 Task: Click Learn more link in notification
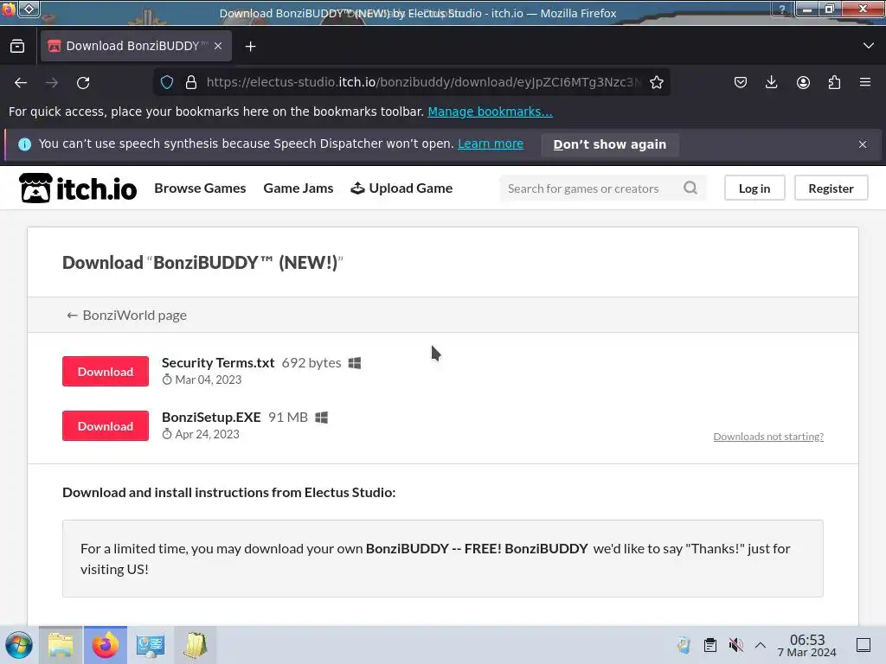pyautogui.click(x=491, y=144)
